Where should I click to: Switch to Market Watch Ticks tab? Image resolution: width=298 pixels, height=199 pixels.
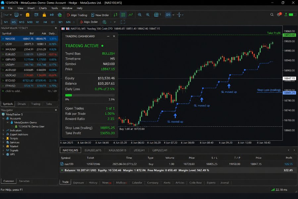click(x=49, y=104)
